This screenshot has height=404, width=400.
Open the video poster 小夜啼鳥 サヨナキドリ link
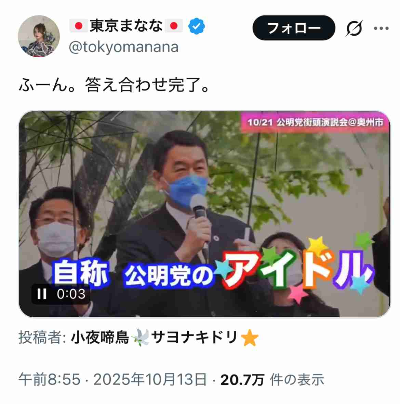pos(164,337)
